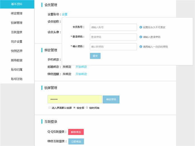Select 同步设置 from the sidebar
Screen dimensions: 195x146
[x=17, y=42]
